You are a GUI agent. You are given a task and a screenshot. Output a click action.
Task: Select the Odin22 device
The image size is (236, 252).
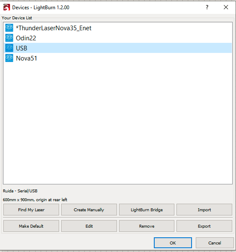[x=118, y=38]
